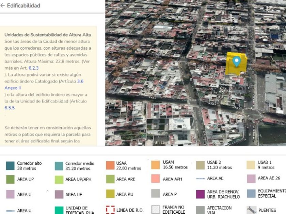286x214 pixels.
Task: Click the AFECTACION VIAL gray swatch
Action: (x=200, y=210)
